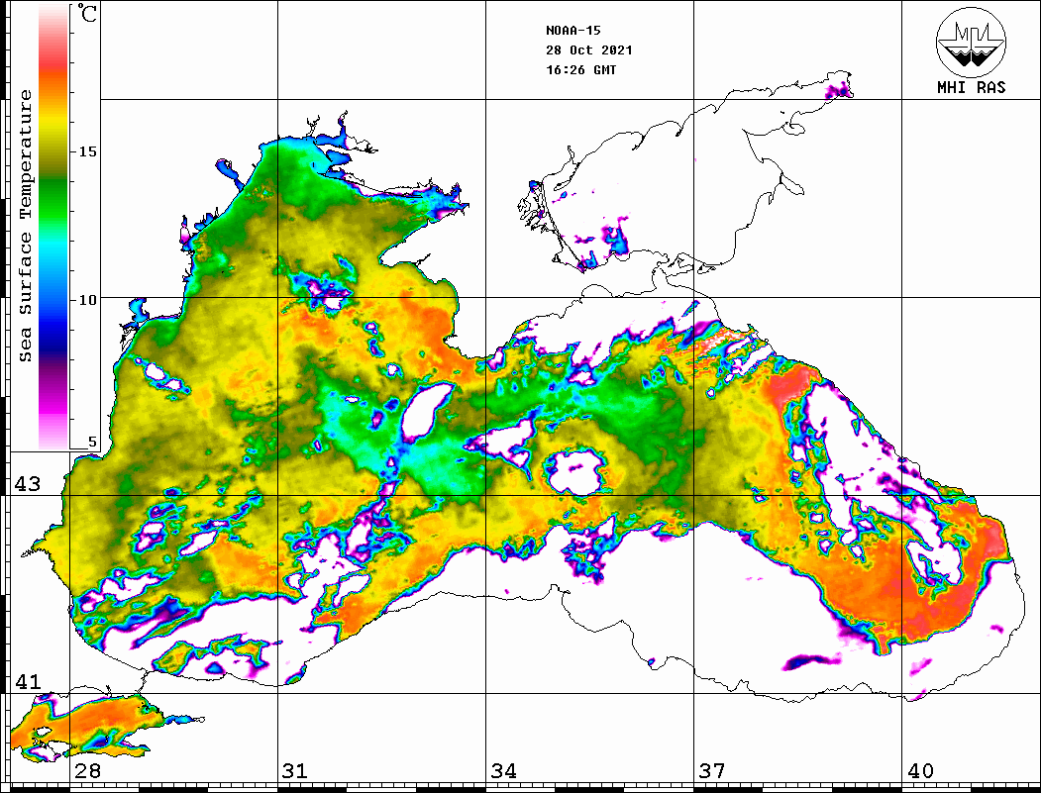This screenshot has width=1041, height=793.
Task: Click longitude label 34
Action: click(504, 771)
